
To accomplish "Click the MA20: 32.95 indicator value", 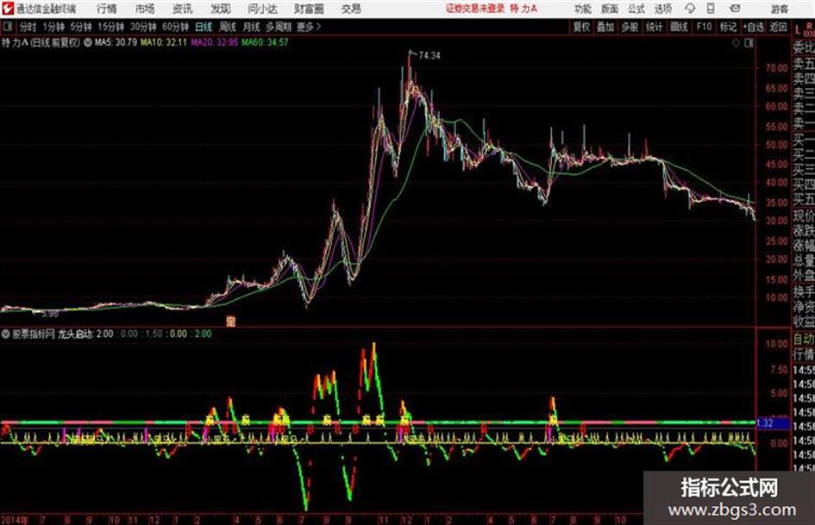I will tap(214, 42).
